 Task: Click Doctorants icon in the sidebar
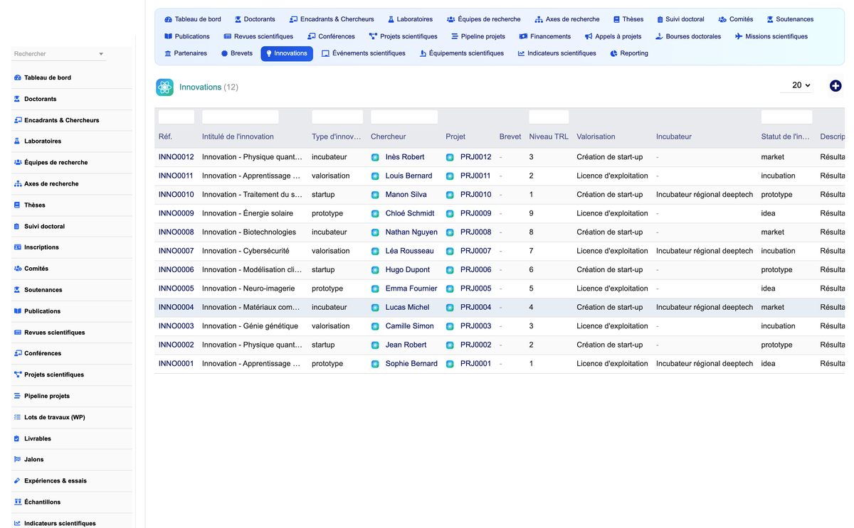[x=18, y=99]
